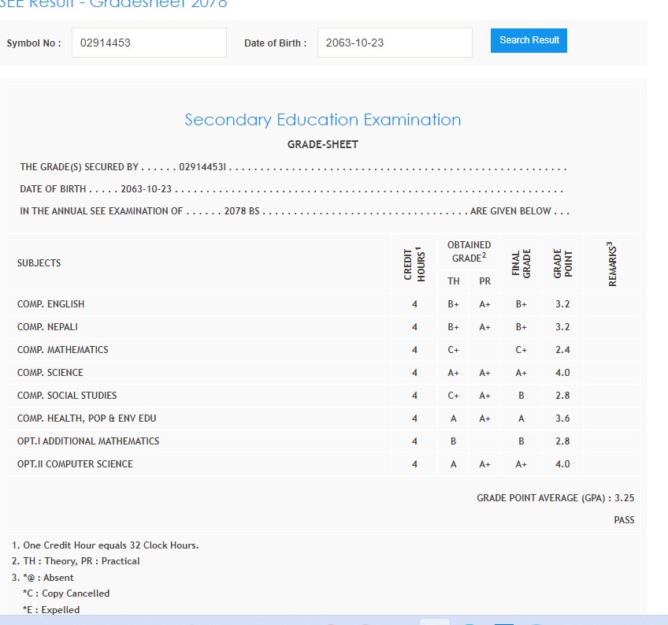Click the Secondary Education Examination heading
The width and height of the screenshot is (668, 625).
tap(322, 120)
